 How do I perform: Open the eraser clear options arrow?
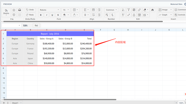tap(148, 10)
